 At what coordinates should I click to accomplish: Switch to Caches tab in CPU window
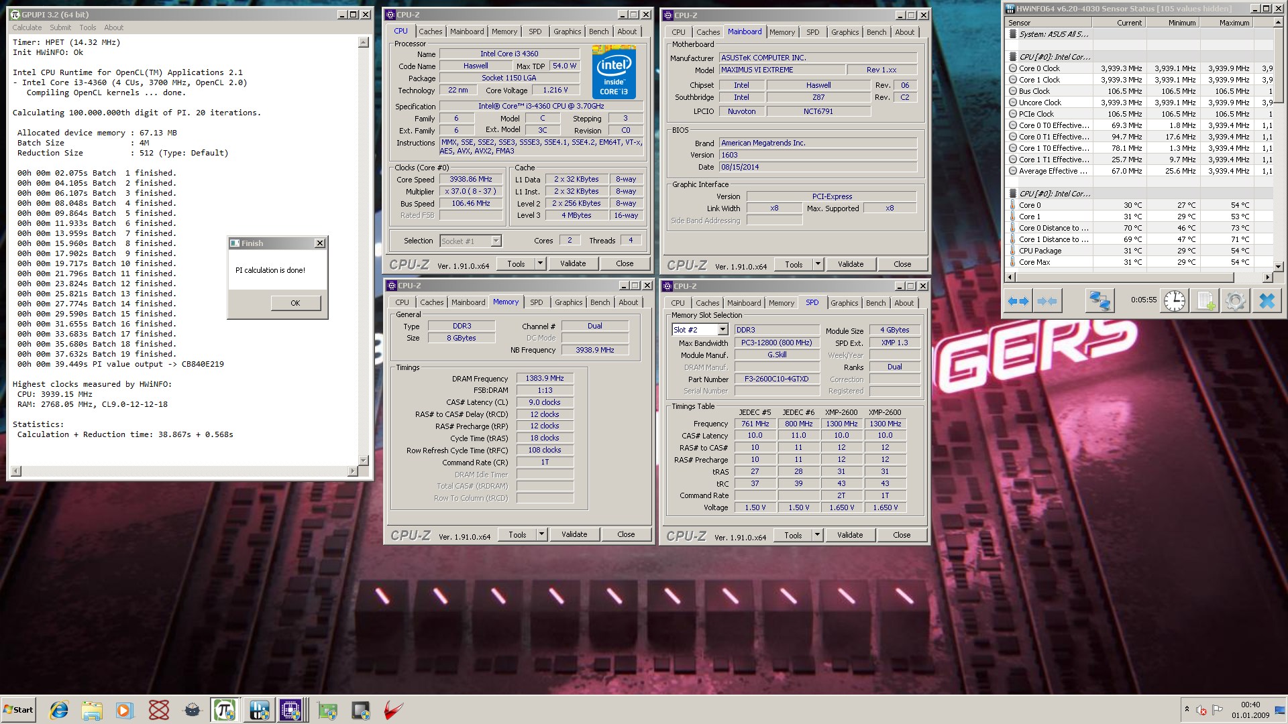pyautogui.click(x=431, y=32)
